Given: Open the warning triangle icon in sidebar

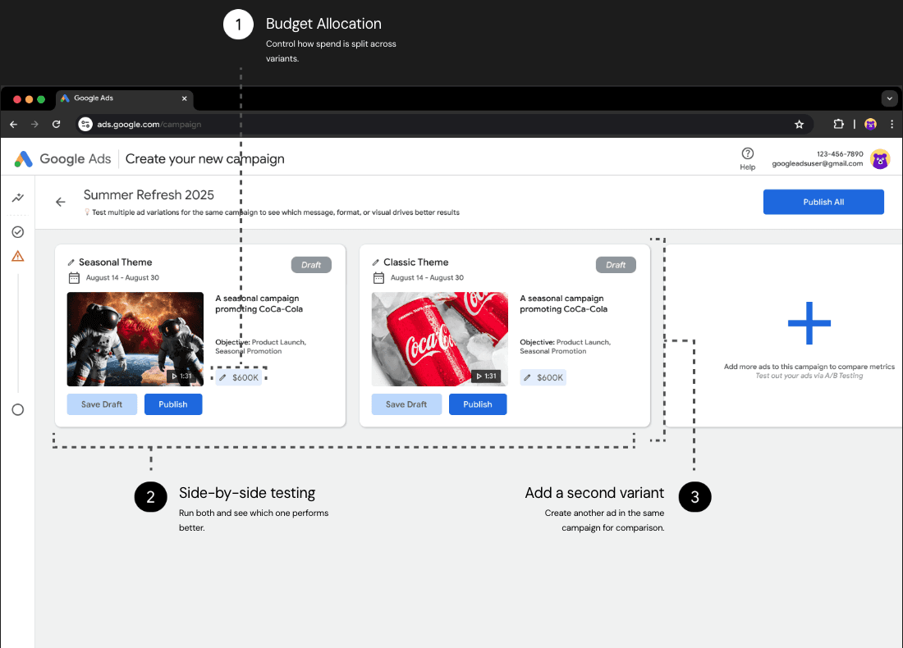Looking at the screenshot, I should point(18,256).
